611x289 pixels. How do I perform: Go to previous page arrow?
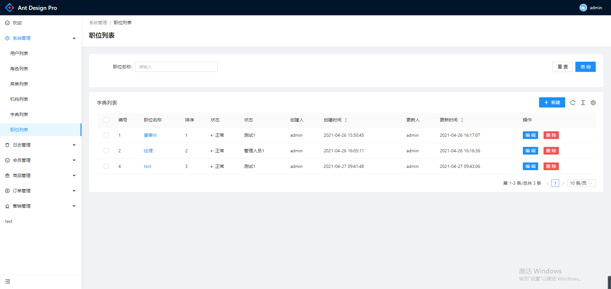[548, 183]
